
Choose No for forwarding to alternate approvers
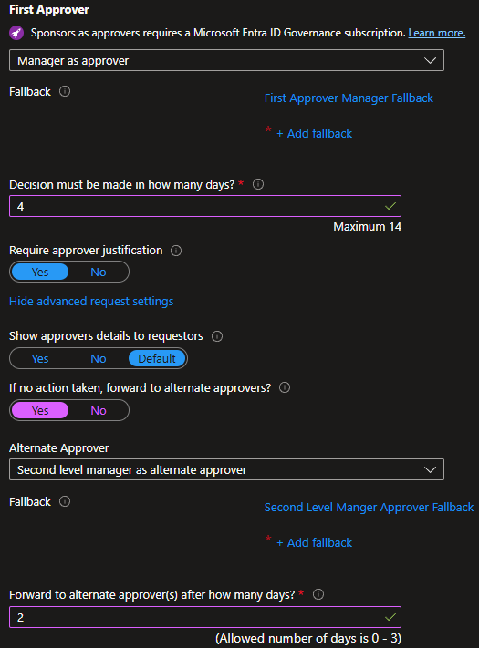tap(99, 410)
